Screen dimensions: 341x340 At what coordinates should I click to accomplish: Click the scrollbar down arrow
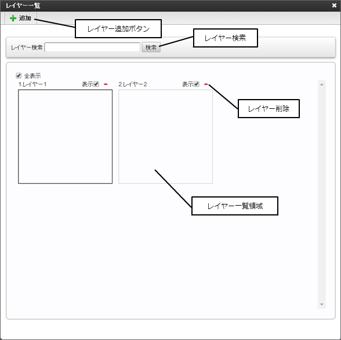[322, 304]
